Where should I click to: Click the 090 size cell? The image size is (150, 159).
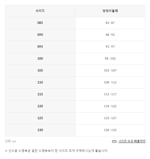tap(40, 35)
